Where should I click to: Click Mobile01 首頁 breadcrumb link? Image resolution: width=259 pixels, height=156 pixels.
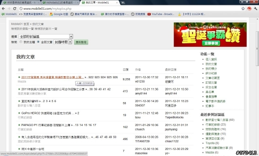pyautogui.click(x=20, y=24)
